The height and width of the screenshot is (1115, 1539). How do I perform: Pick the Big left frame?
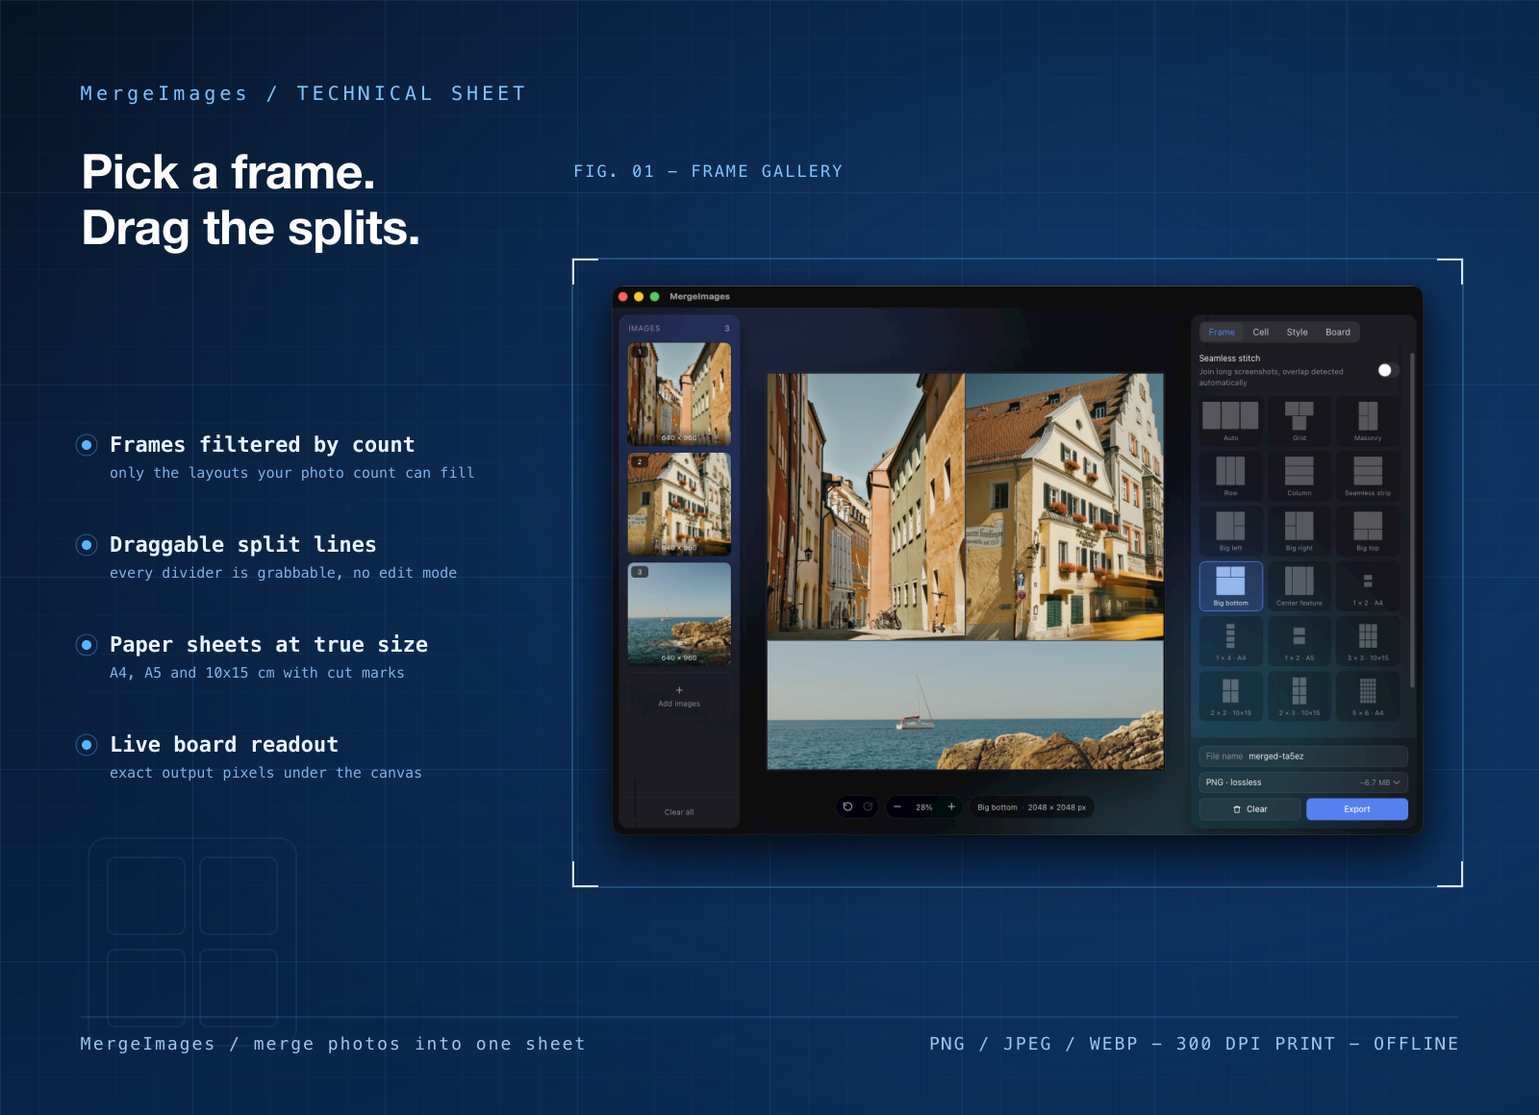coord(1230,531)
